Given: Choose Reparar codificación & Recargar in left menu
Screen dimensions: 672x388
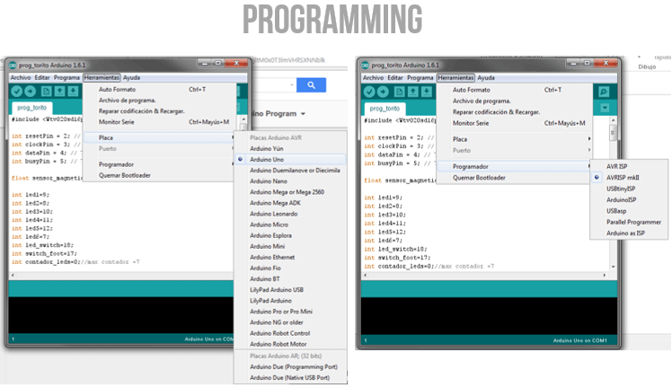Looking at the screenshot, I should pyautogui.click(x=159, y=110).
